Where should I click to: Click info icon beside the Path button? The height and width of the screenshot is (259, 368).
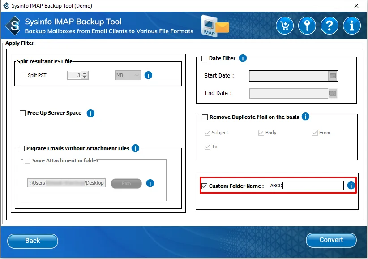tap(150, 183)
